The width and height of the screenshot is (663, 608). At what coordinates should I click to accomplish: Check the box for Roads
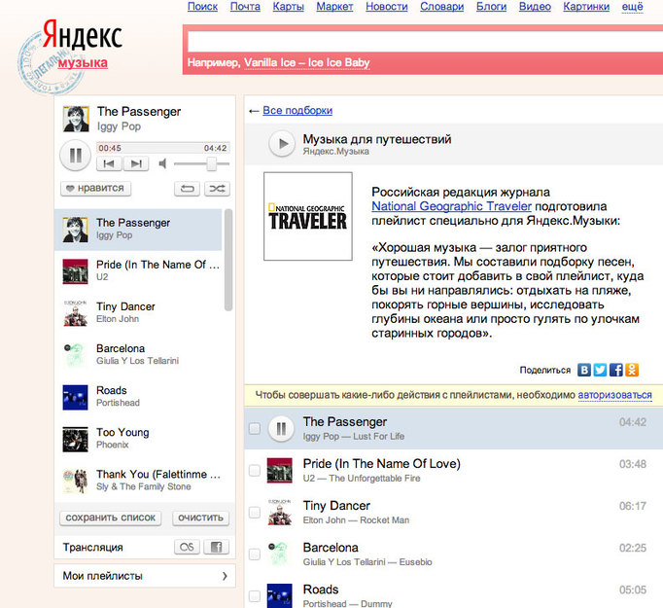(255, 595)
